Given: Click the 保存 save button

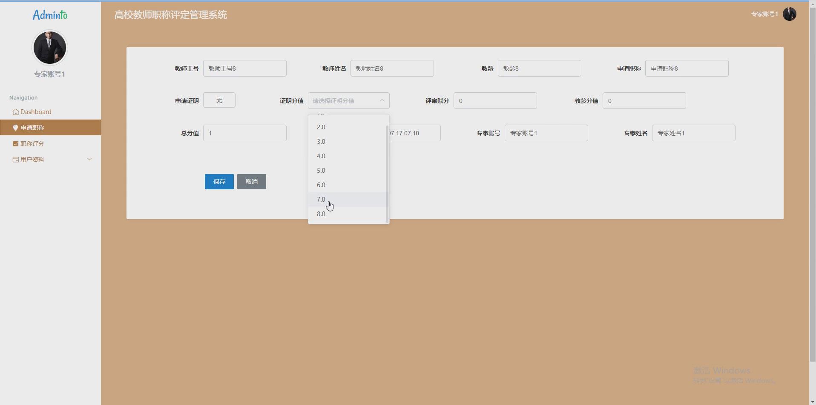Looking at the screenshot, I should coord(219,182).
